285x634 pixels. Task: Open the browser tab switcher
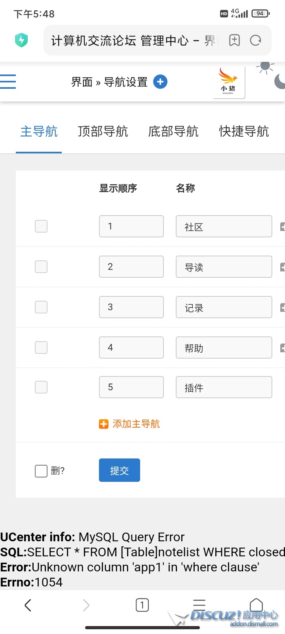(142, 605)
